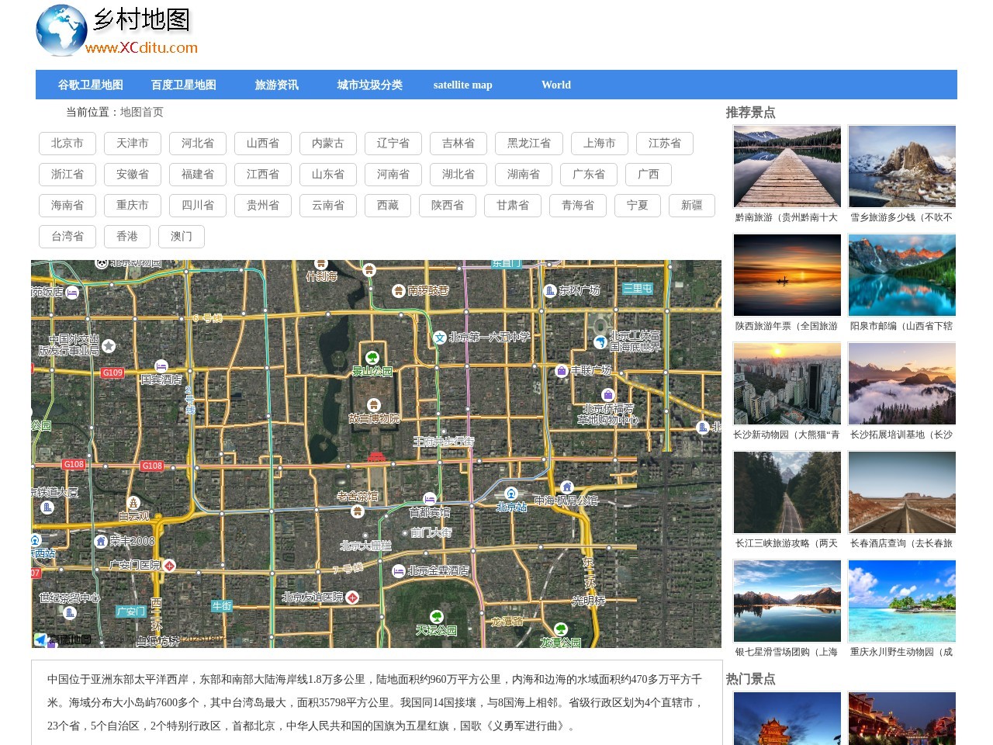Select the 北京市 province button
Screen dimensions: 993x745
tap(67, 144)
